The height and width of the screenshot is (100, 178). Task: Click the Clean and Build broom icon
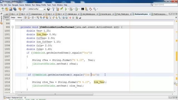58,9
